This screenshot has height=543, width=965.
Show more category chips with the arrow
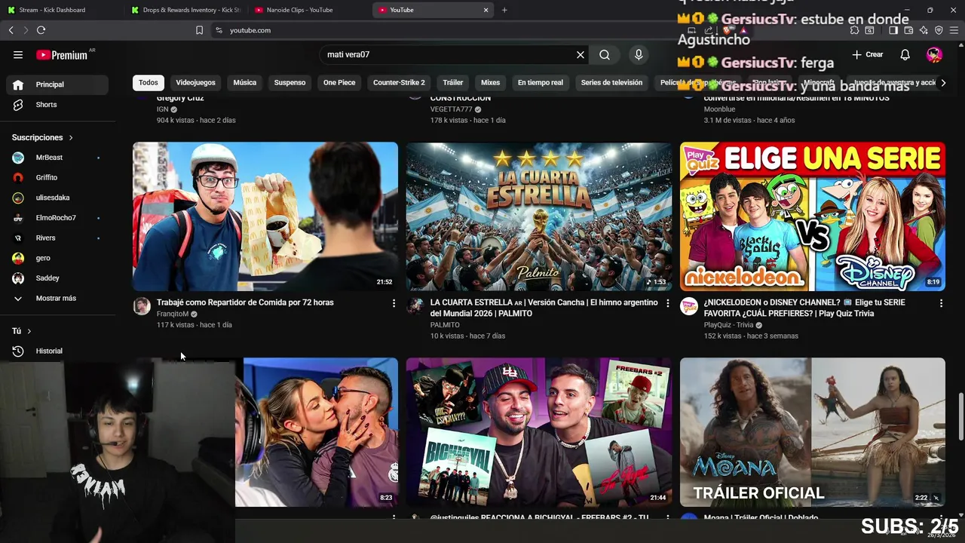point(942,83)
